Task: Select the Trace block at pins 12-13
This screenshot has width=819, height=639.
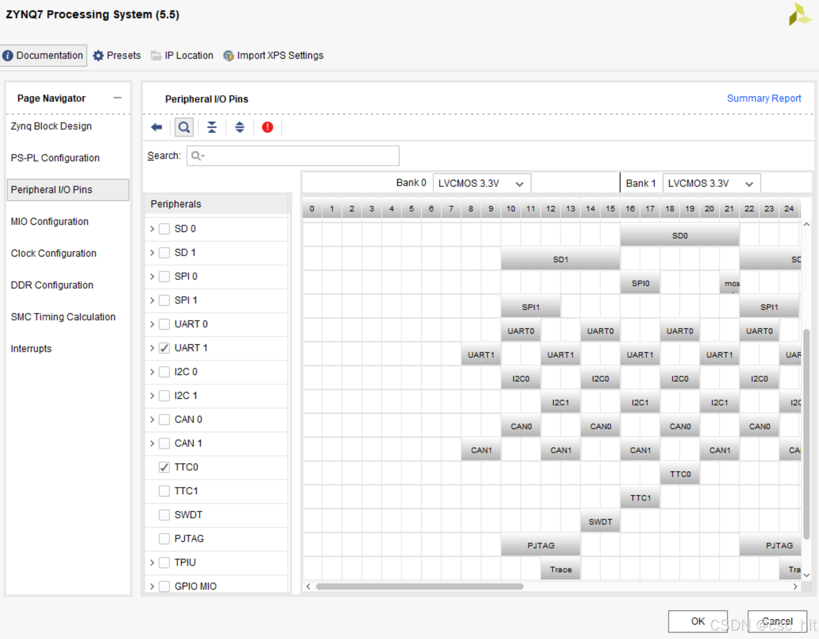Action: 560,569
